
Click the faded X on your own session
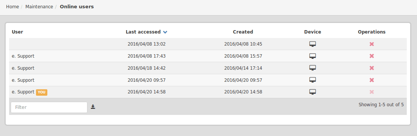[372, 92]
